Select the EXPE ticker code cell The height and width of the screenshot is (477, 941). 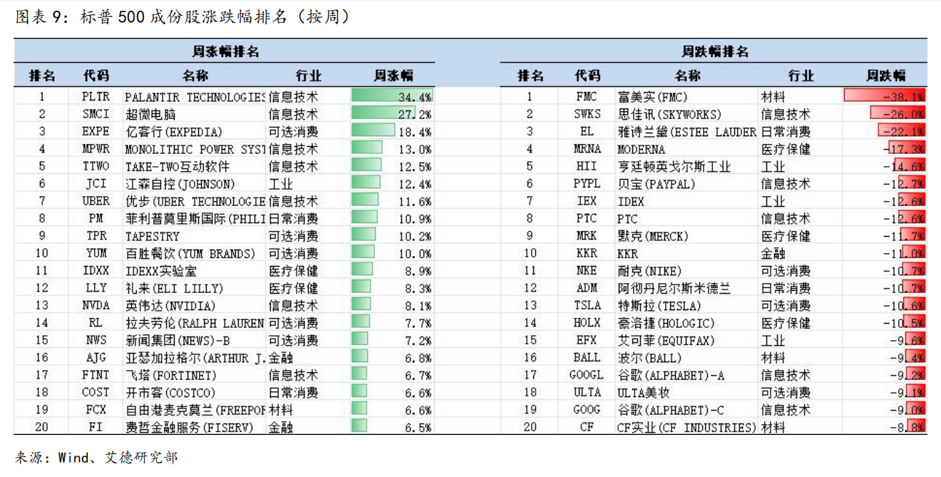pos(96,131)
